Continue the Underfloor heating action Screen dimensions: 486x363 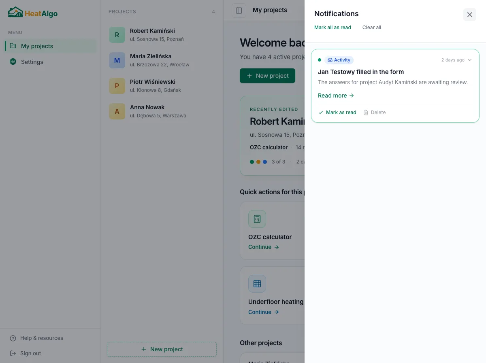264,312
